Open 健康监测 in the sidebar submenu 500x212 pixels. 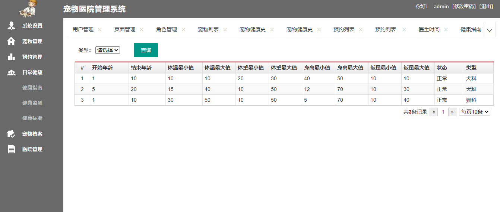[x=32, y=103]
